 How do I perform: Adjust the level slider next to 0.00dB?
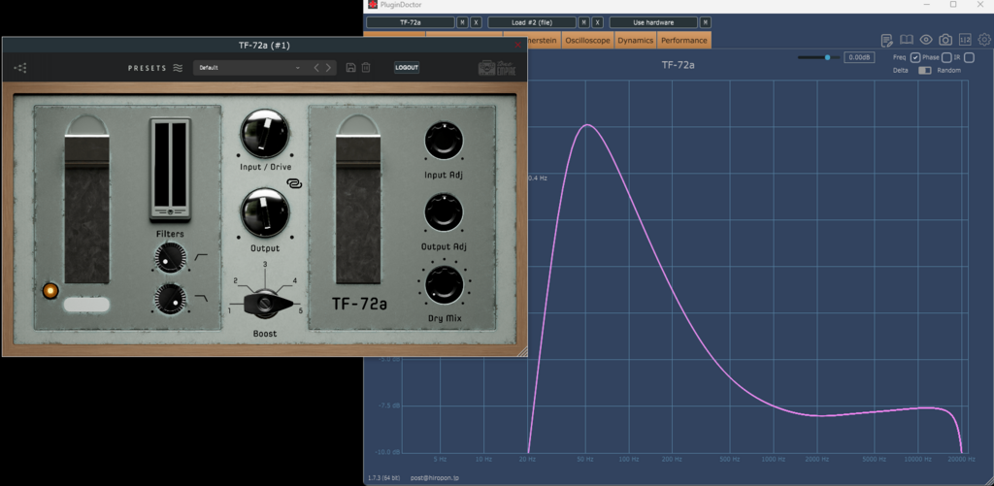(818, 57)
